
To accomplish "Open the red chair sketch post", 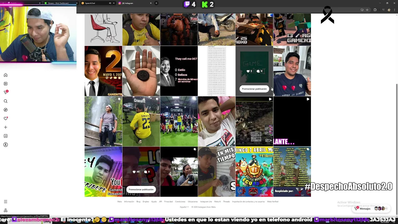I will (x=103, y=30).
